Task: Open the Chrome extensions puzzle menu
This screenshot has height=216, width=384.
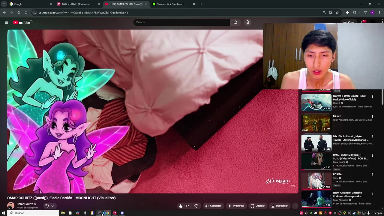Action: (x=354, y=13)
